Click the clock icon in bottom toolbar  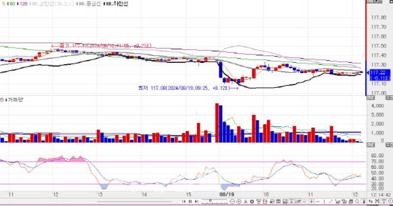tap(390, 201)
